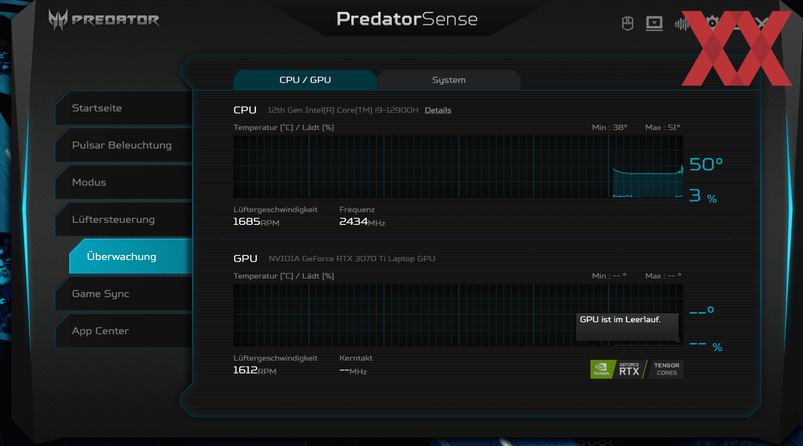Image resolution: width=803 pixels, height=446 pixels.
Task: Switch to the System tab
Action: pos(449,80)
